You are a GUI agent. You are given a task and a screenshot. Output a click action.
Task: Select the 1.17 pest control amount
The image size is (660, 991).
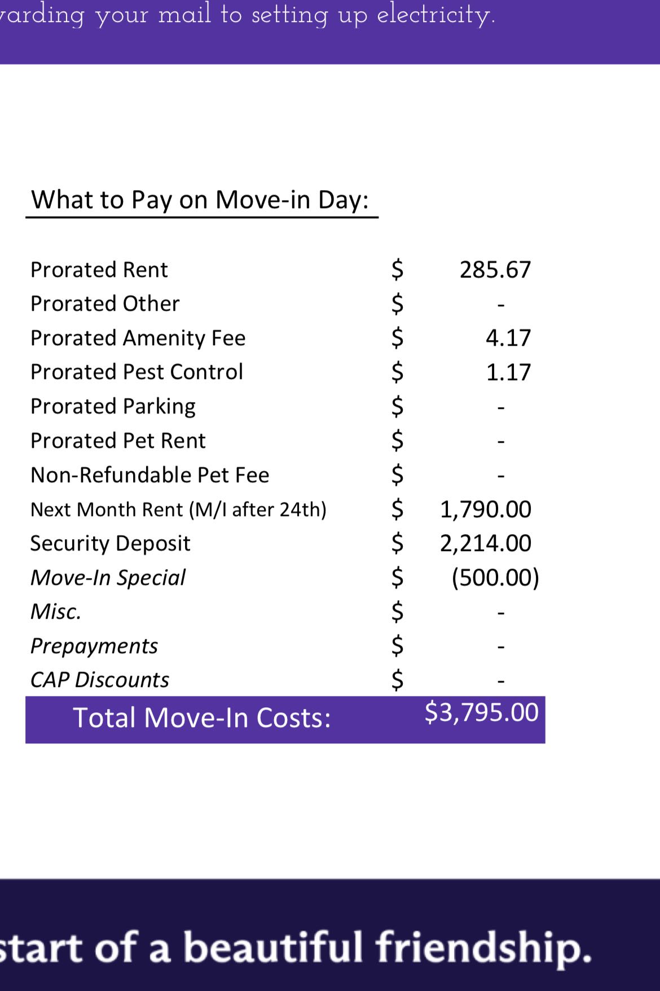508,372
